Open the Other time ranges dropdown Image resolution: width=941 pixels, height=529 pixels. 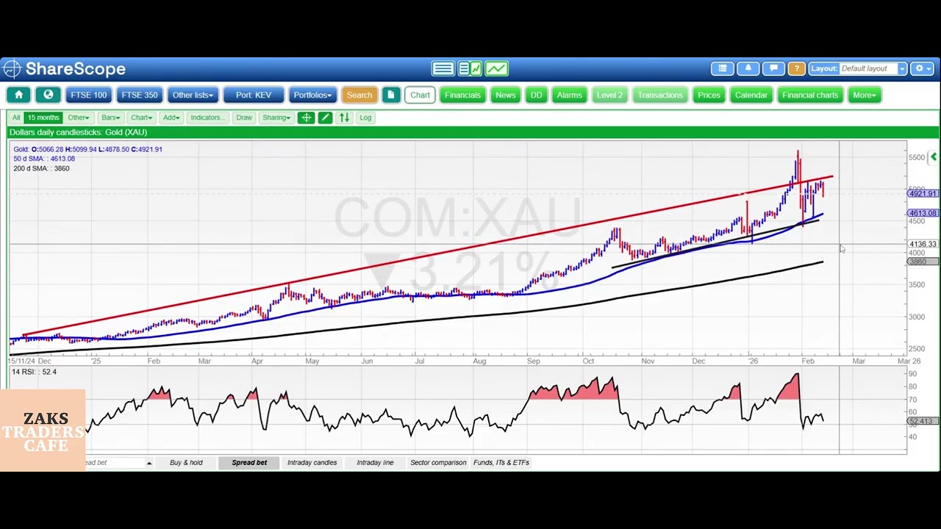point(78,118)
